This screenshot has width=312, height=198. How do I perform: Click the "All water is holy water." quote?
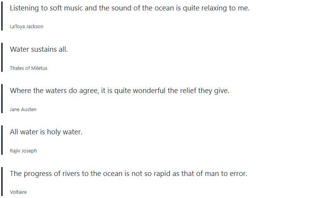[x=46, y=132]
